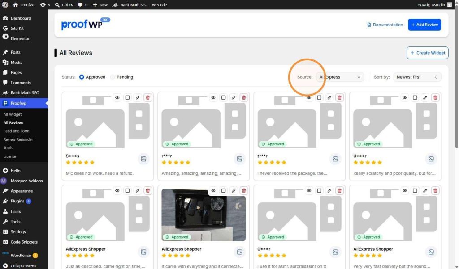Screen dimensions: 459x269
Task: Open Code Snippets in the sidebar
Action: [24, 242]
